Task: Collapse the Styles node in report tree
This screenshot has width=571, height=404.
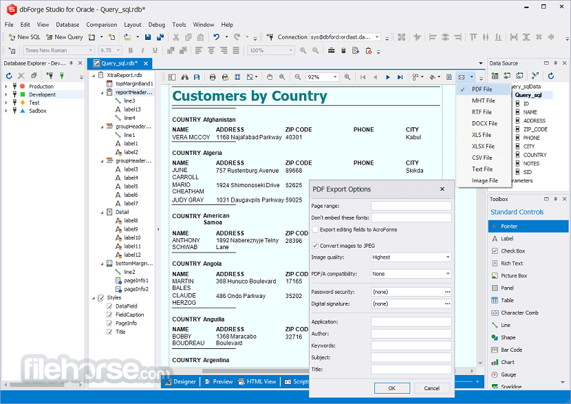Action: click(94, 298)
